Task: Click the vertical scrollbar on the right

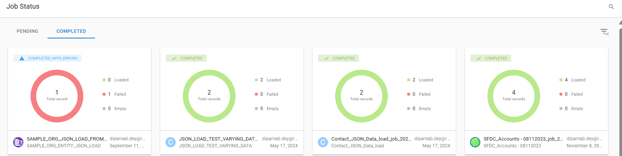Action: pyautogui.click(x=620, y=75)
